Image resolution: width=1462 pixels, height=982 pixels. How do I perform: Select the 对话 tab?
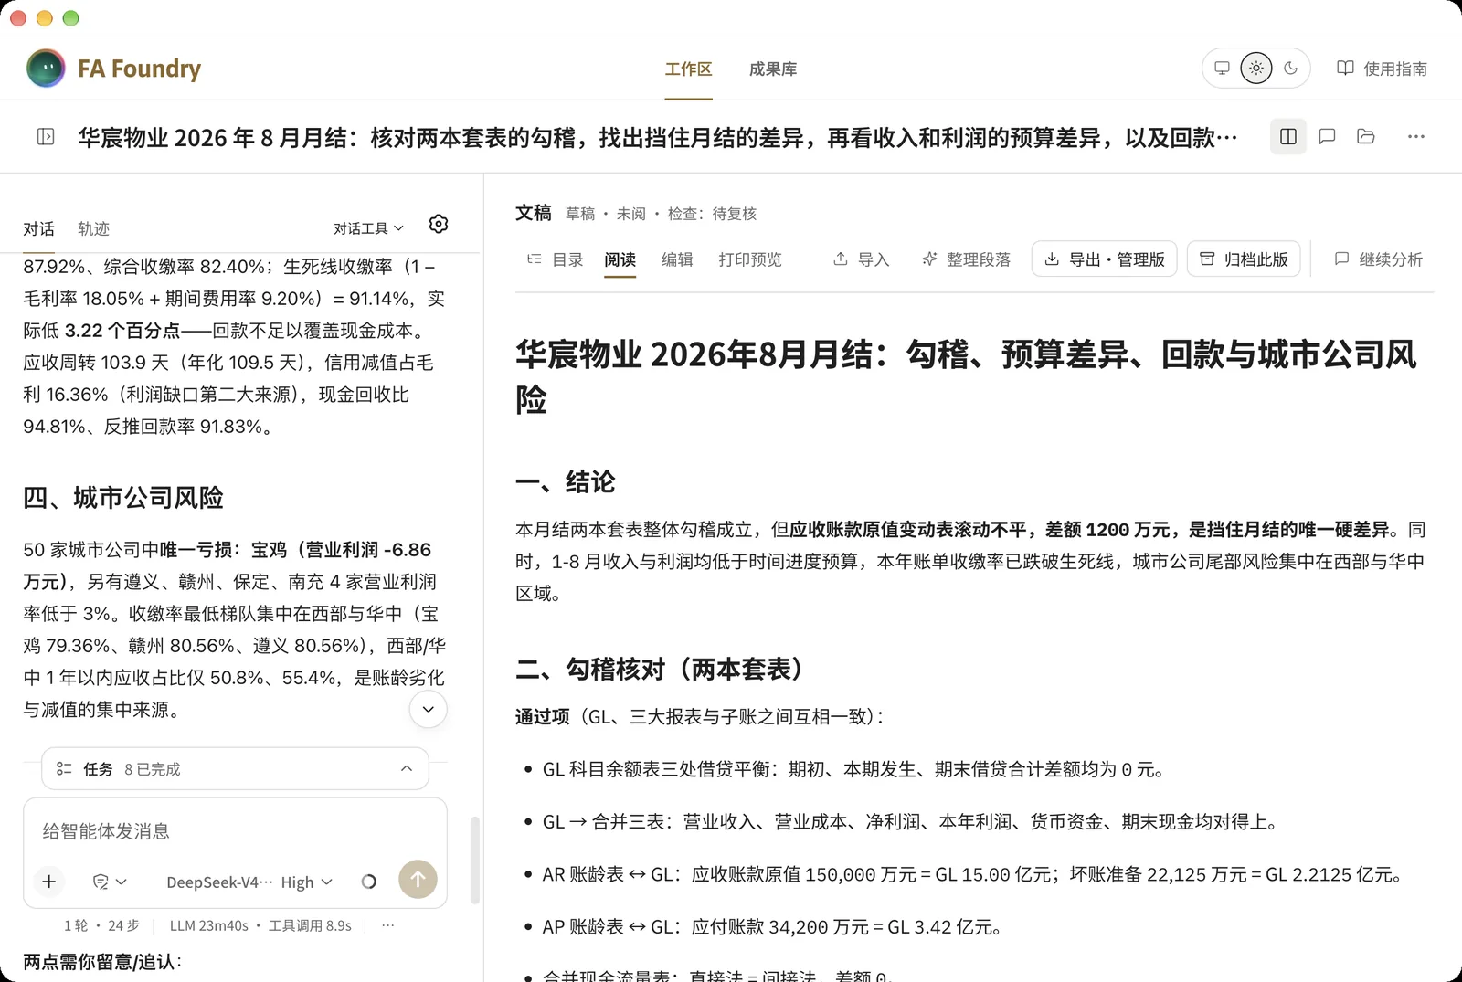[x=39, y=228]
